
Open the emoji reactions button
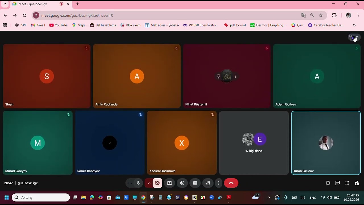[182, 183]
